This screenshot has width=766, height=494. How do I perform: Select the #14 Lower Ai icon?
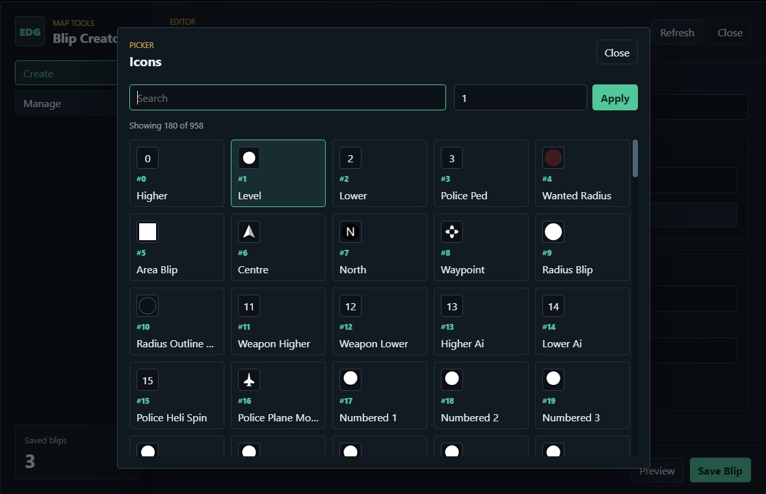583,321
